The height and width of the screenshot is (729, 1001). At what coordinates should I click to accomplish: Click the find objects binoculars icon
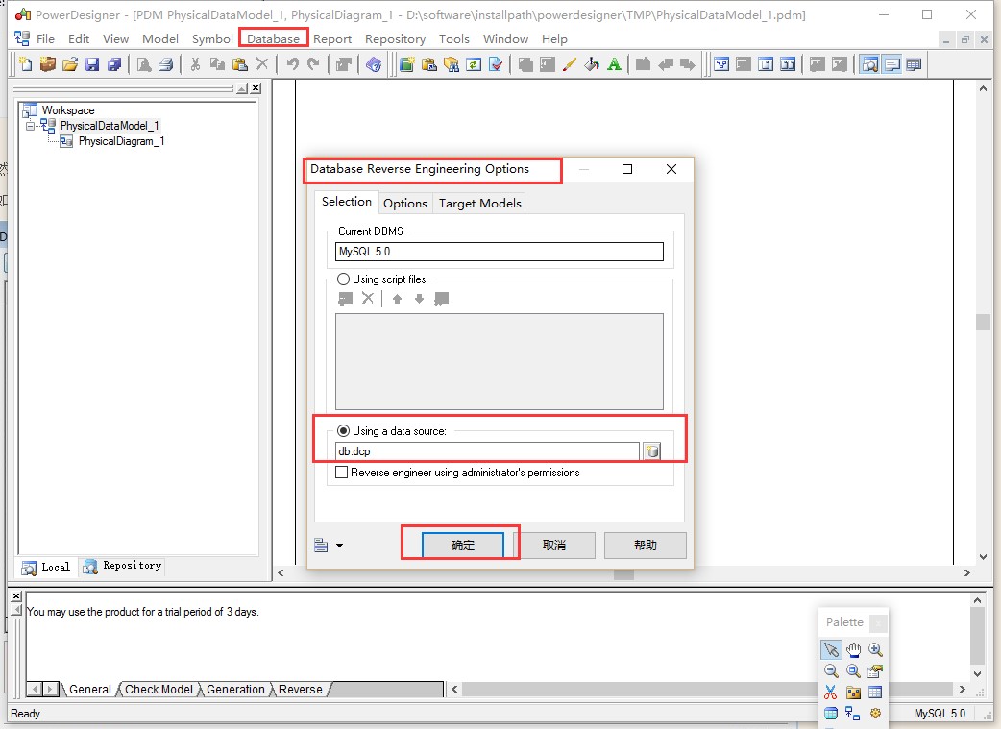452,63
